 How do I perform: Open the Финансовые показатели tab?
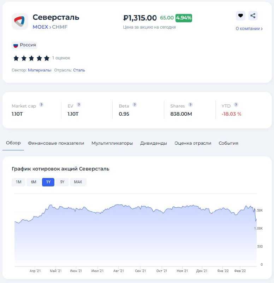[56, 143]
